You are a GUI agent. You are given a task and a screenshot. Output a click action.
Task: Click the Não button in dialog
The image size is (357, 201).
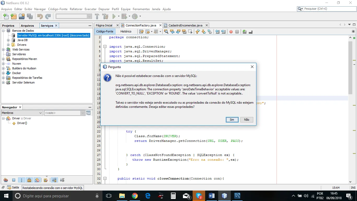(246, 120)
